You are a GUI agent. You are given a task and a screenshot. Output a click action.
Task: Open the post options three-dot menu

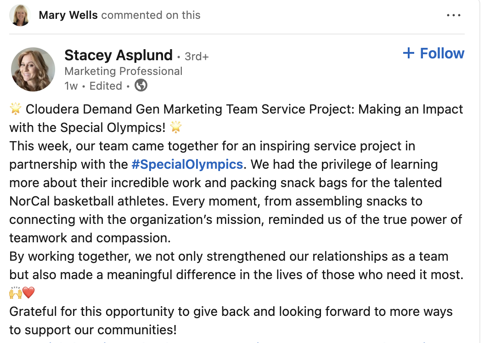click(453, 15)
